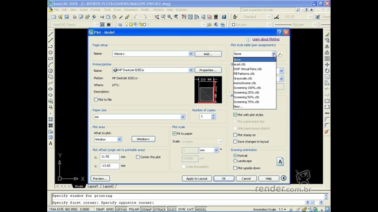Open the mm units dropdown in Plot scale

click(x=216, y=150)
